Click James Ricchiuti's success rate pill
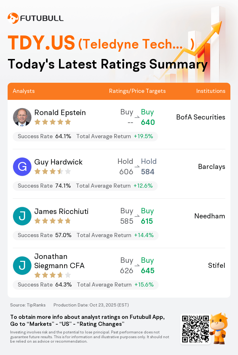This screenshot has width=238, height=355. pyautogui.click(x=86, y=235)
